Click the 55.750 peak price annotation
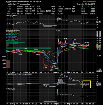The width and height of the screenshot is (103, 105). tap(58, 31)
